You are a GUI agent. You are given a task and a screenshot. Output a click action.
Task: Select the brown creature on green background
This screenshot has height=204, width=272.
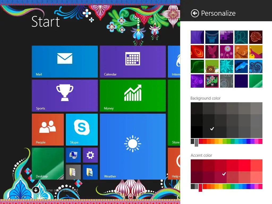[x=212, y=66]
